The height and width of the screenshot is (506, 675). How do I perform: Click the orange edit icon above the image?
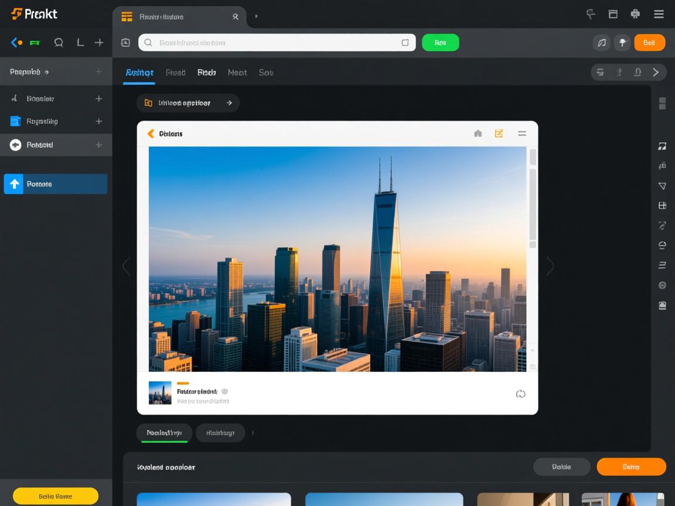point(499,134)
